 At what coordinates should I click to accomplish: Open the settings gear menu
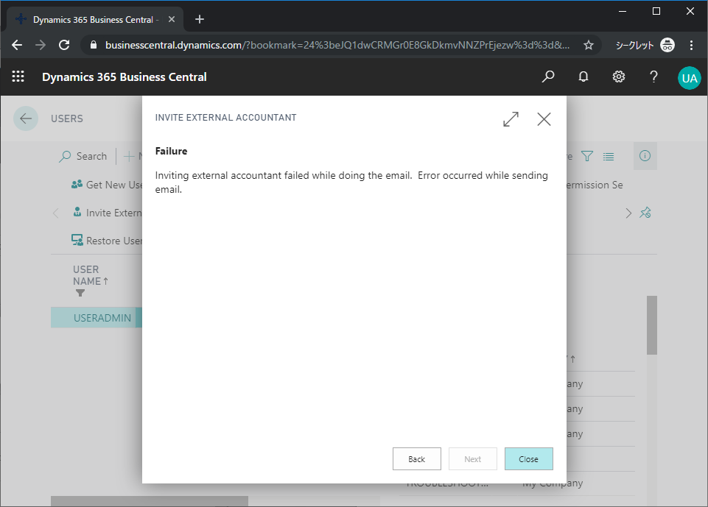619,77
